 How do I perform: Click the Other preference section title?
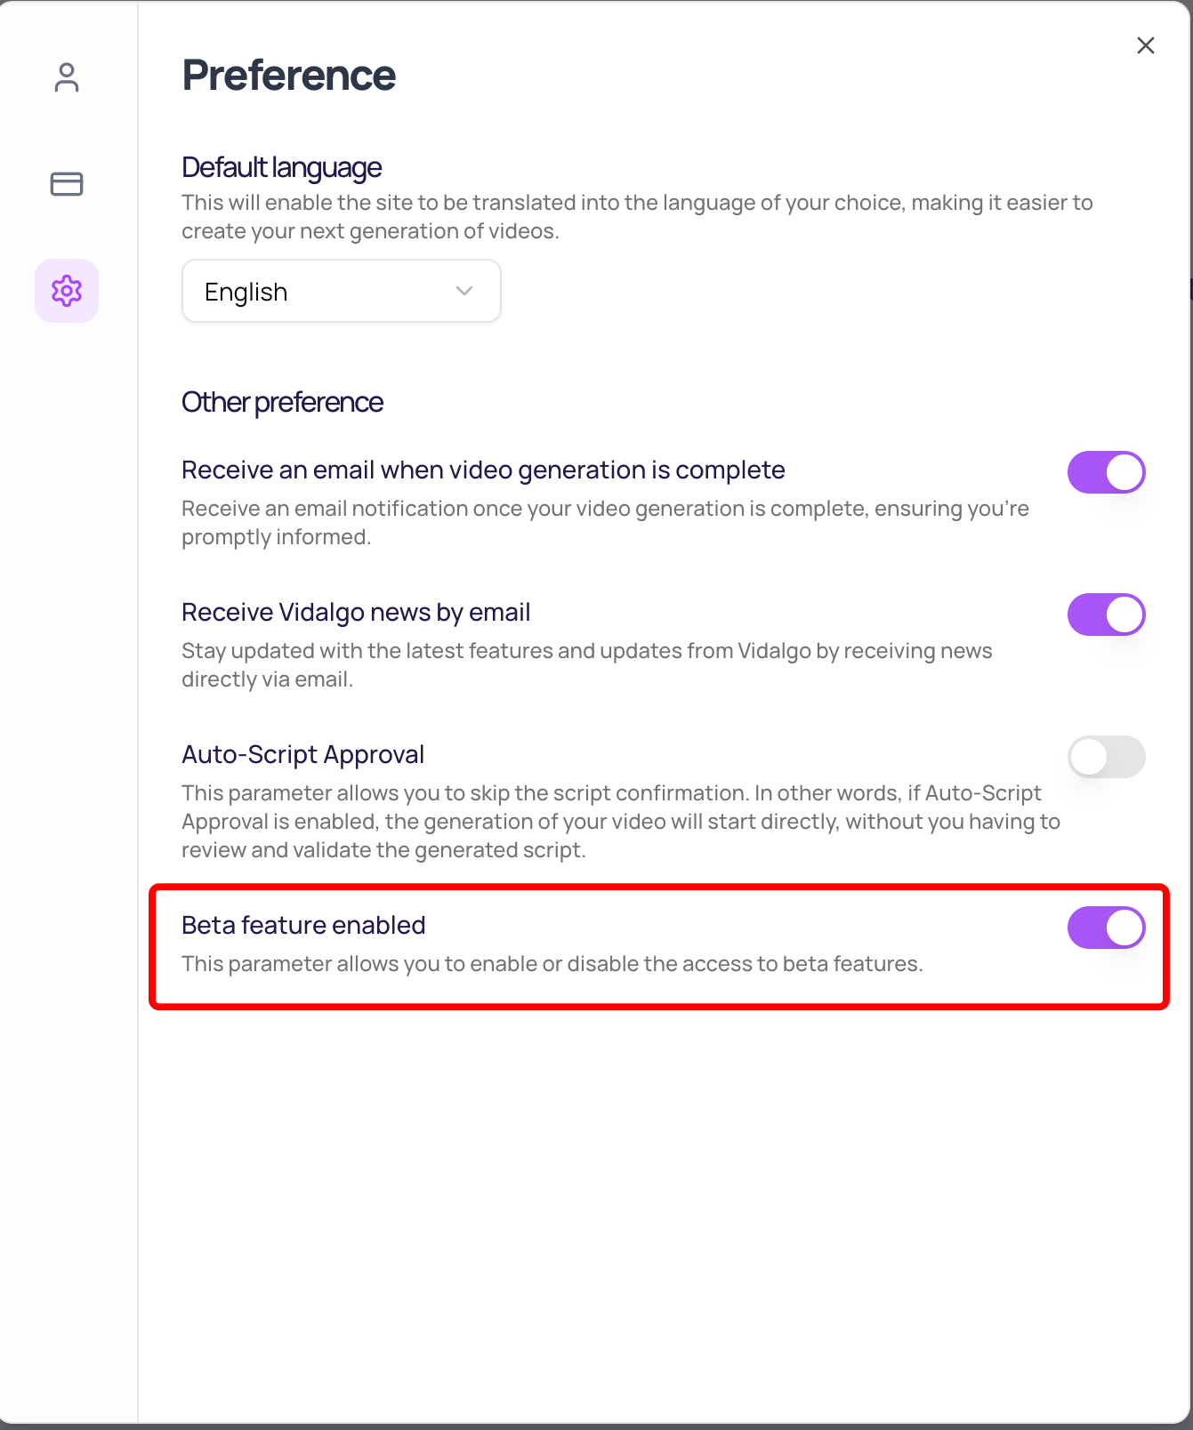282,402
